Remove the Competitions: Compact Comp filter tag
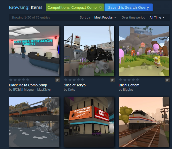The image size is (172, 149). tap(100, 7)
